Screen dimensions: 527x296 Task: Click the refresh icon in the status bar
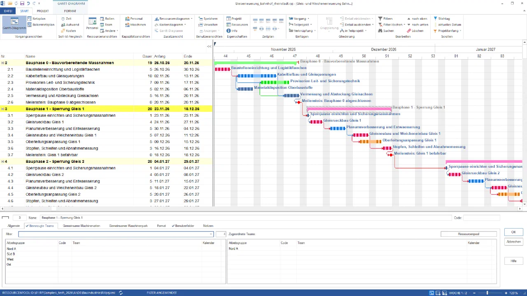pyautogui.click(x=121, y=293)
